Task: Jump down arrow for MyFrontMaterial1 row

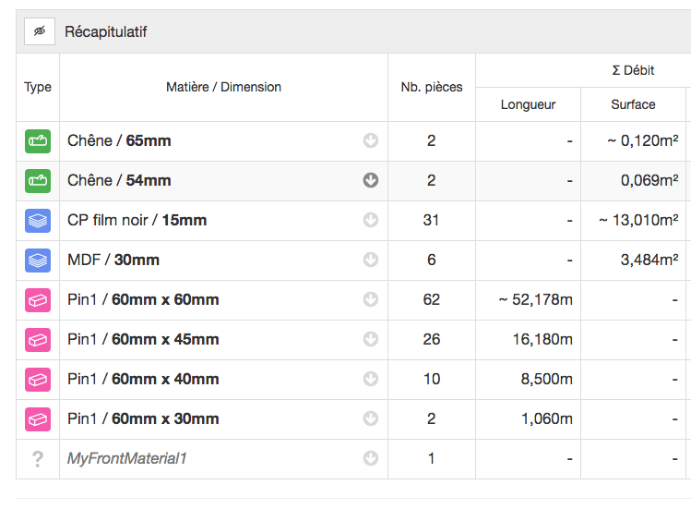Action: click(x=371, y=458)
